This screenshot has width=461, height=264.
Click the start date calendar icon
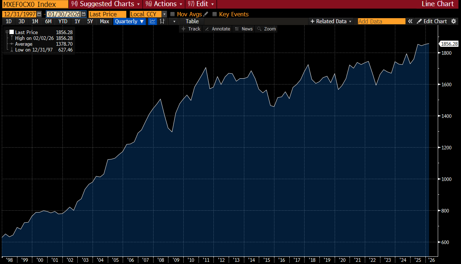pyautogui.click(x=39, y=14)
